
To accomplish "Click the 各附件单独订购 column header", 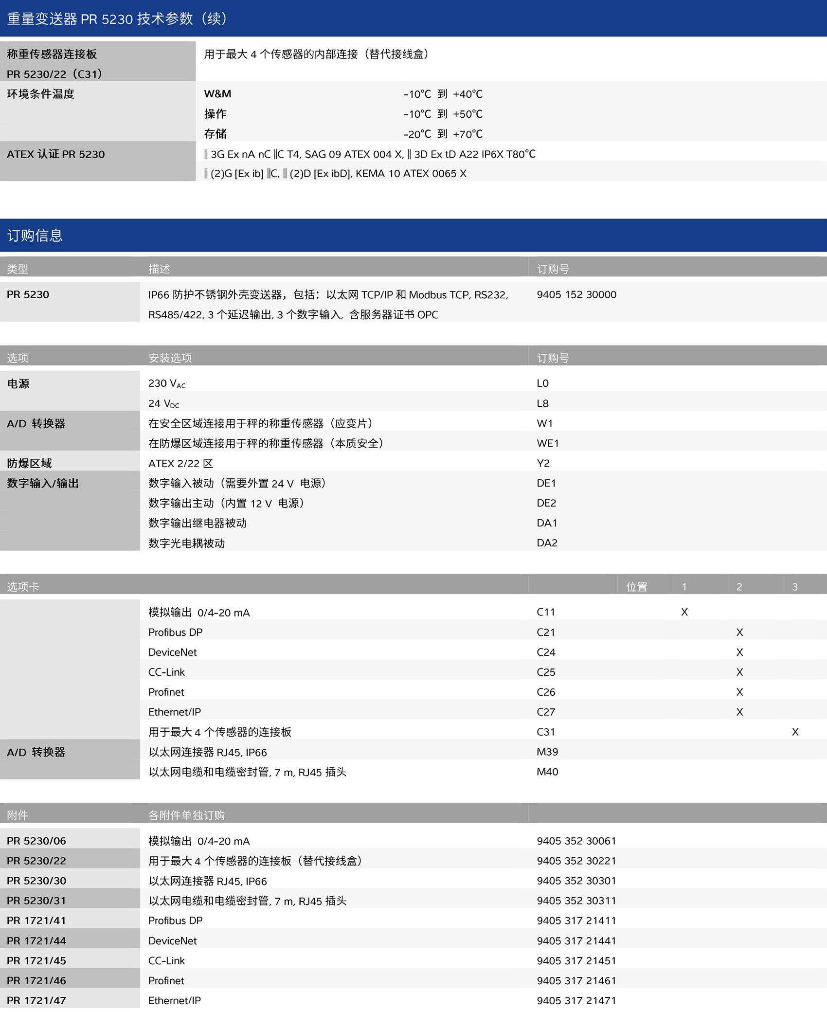I will (186, 815).
